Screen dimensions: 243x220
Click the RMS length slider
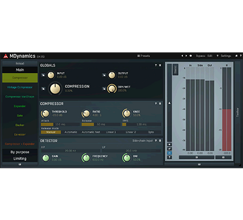click(141, 125)
